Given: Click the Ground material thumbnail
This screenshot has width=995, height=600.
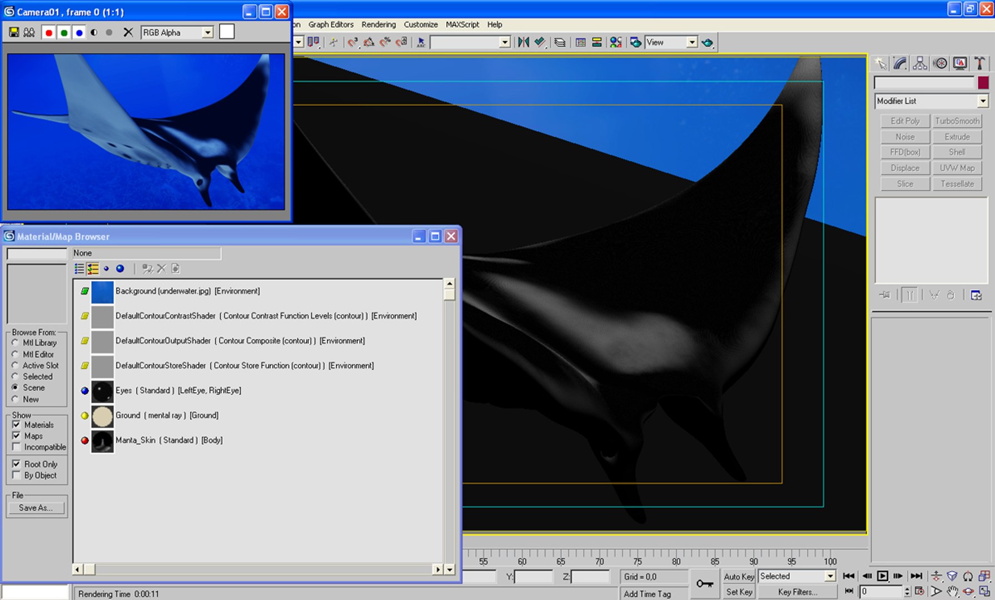Looking at the screenshot, I should point(102,416).
